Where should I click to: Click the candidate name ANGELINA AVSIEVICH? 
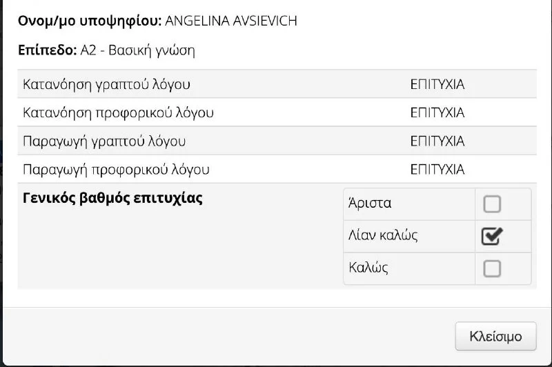coord(231,21)
